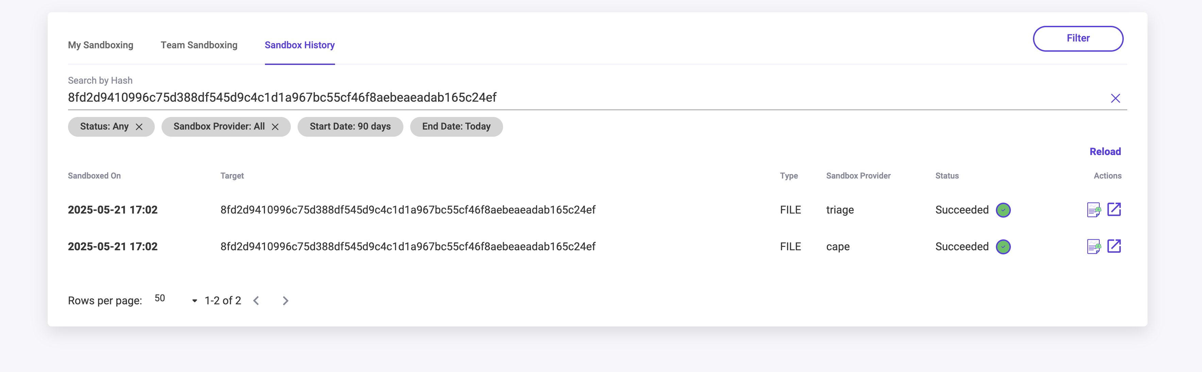This screenshot has width=1202, height=372.
Task: Click the Filter button
Action: [1078, 38]
